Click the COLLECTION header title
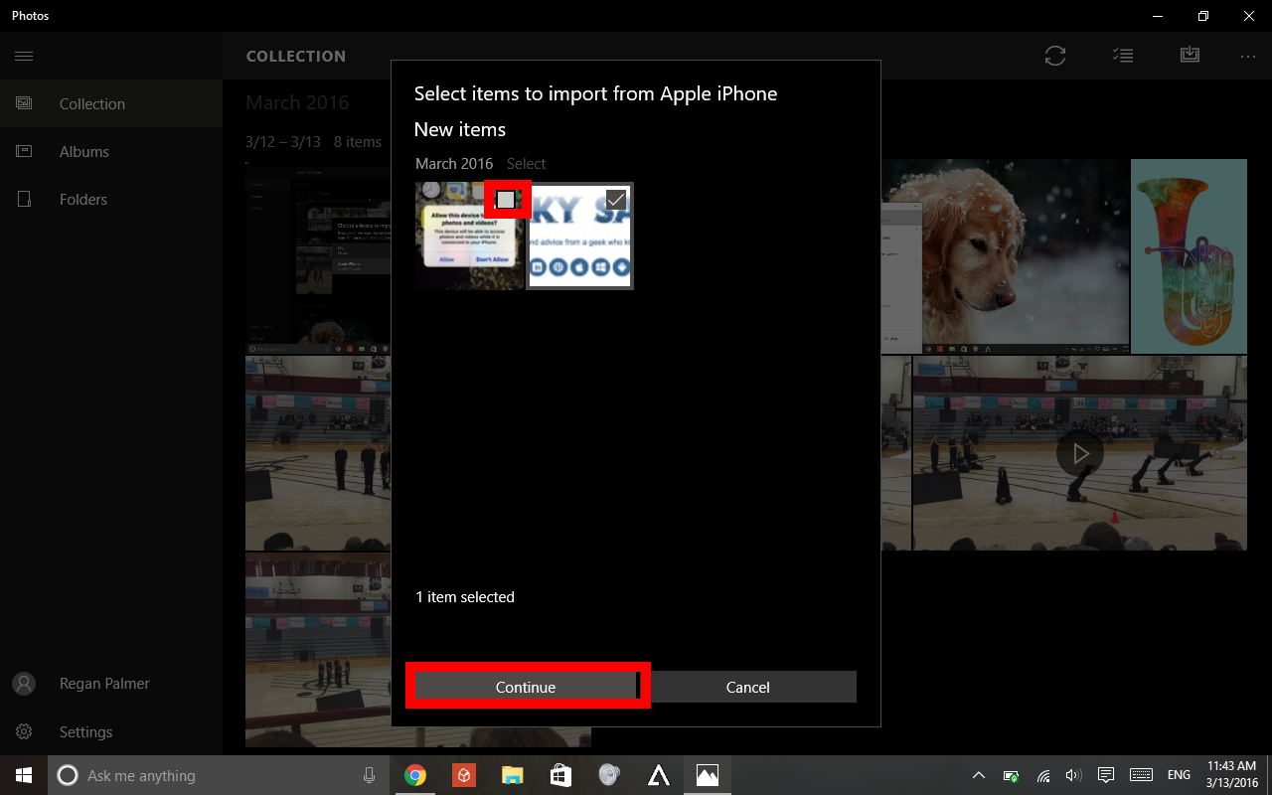This screenshot has height=795, width=1272. [x=296, y=57]
